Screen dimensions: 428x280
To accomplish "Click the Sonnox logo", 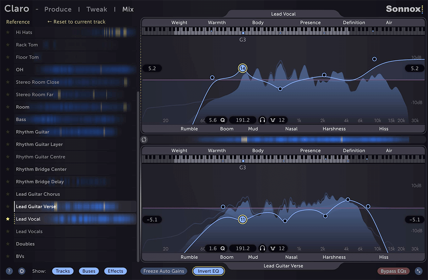I will (405, 9).
